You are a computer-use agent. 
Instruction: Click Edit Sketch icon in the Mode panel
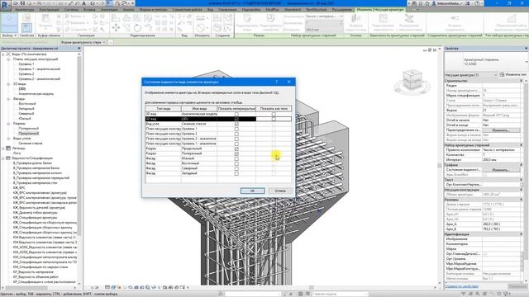pyautogui.click(x=247, y=22)
